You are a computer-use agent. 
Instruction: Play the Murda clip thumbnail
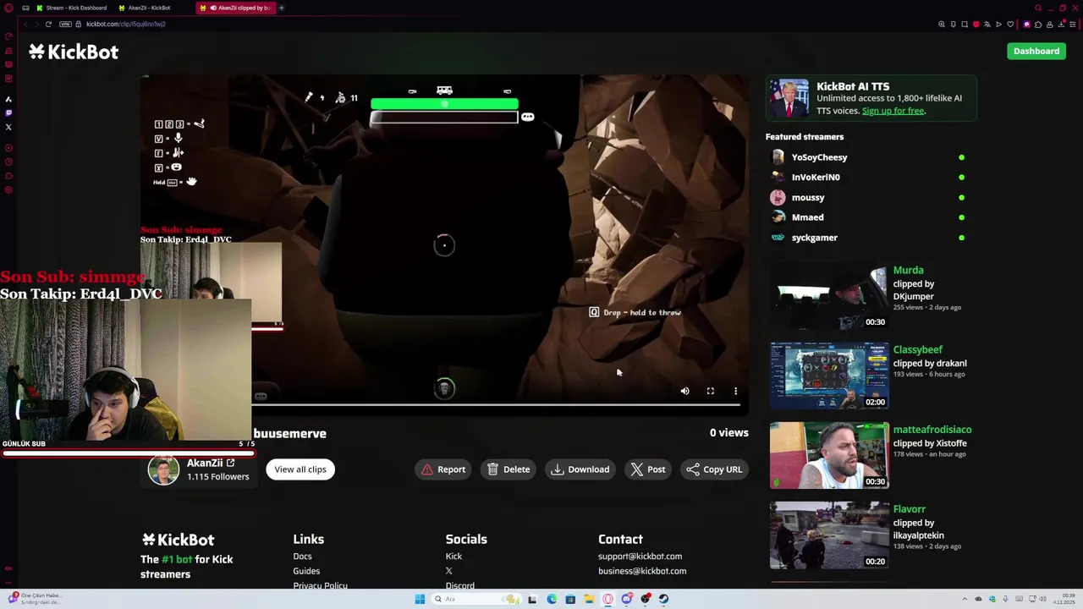tap(829, 297)
